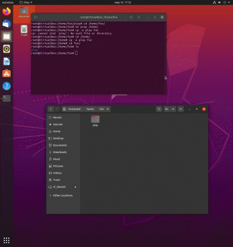Switch to Terminal via dock icon
The image size is (233, 247).
[x=6, y=99]
